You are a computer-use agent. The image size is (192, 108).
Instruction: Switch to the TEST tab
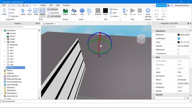[51, 5]
